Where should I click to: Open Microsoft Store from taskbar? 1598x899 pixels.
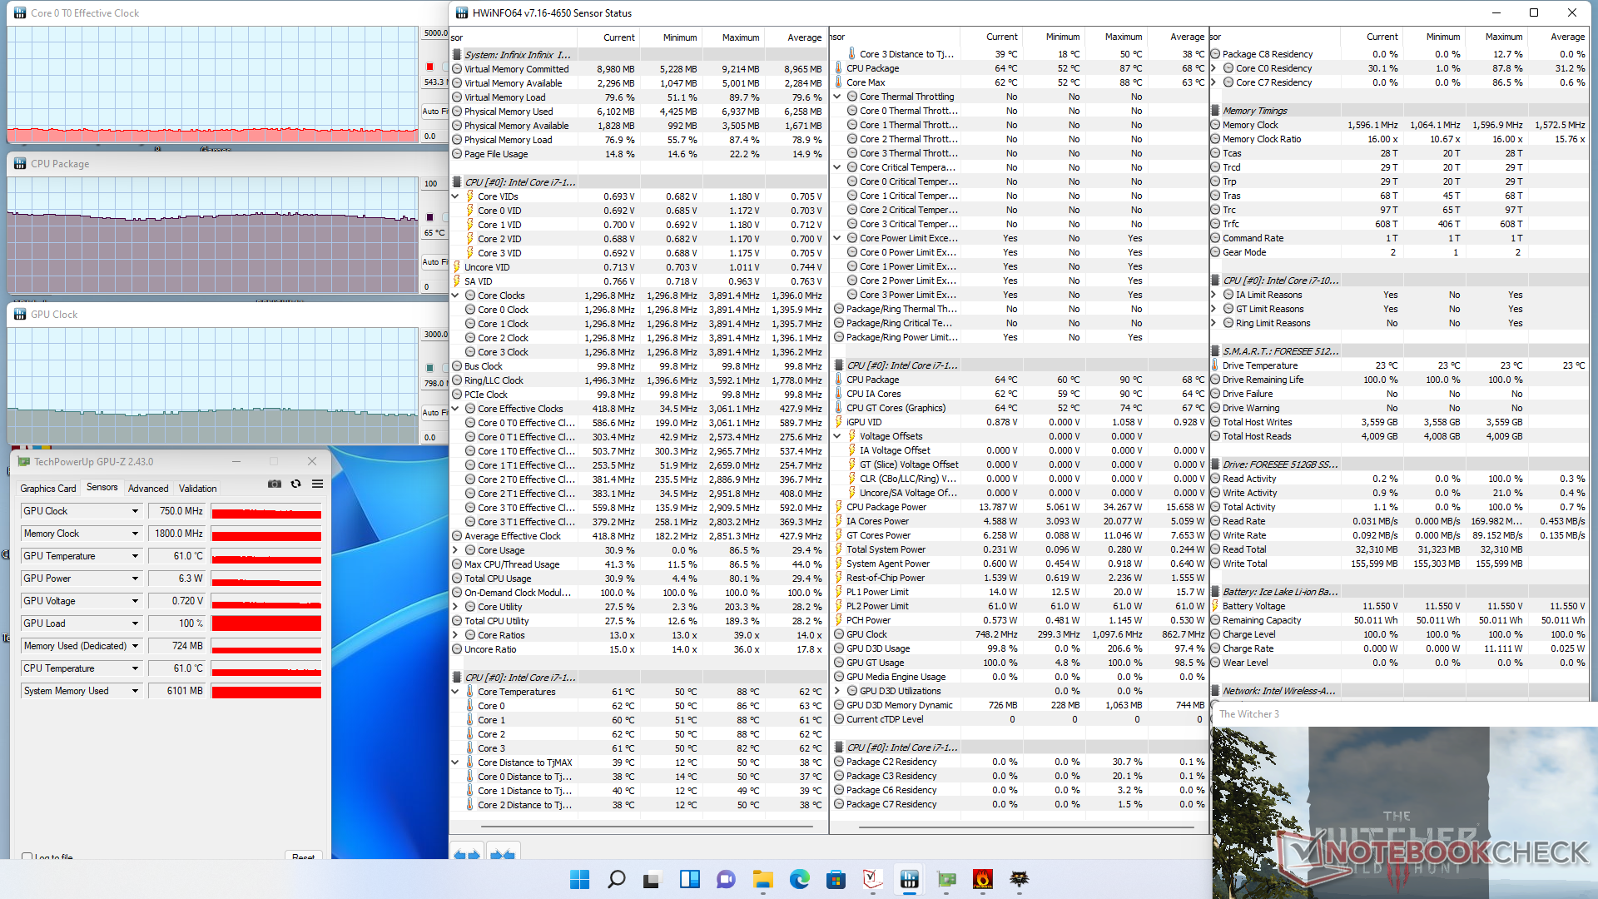tap(836, 879)
